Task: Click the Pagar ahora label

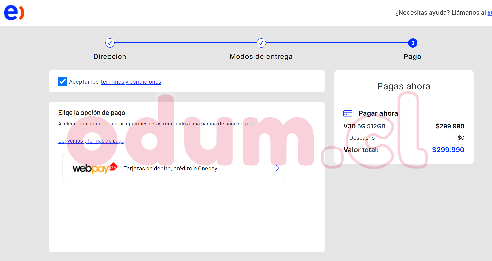Action: 378,113
